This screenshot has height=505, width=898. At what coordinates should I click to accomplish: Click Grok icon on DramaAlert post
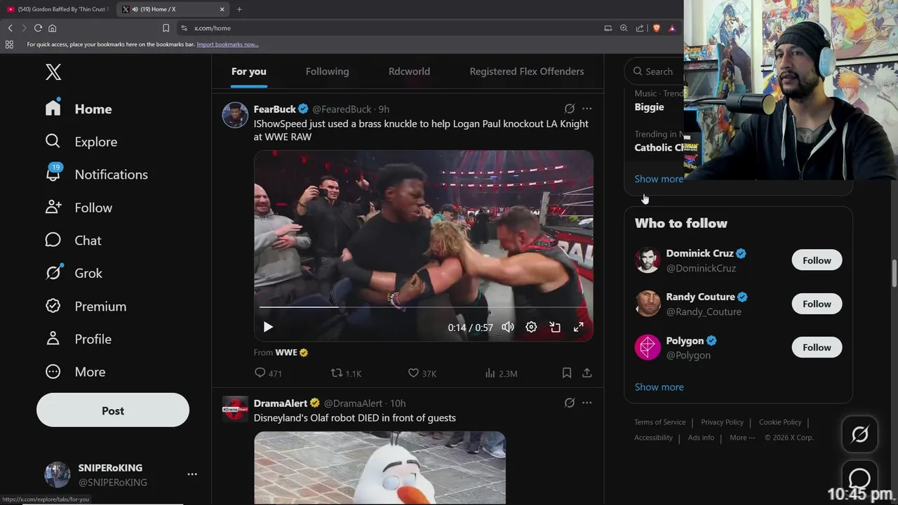pos(570,403)
